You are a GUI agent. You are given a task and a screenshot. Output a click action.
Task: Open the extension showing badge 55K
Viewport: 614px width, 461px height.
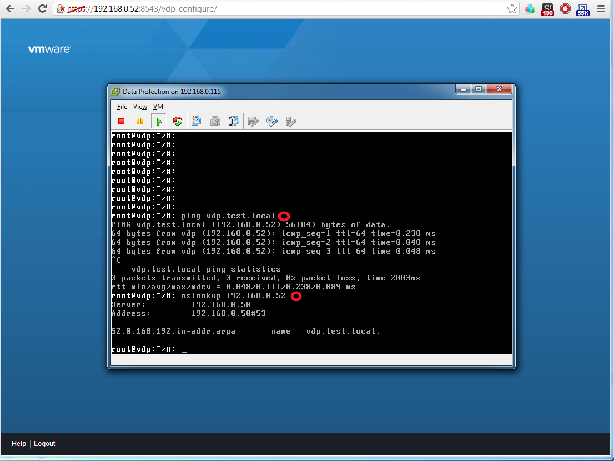click(x=583, y=9)
